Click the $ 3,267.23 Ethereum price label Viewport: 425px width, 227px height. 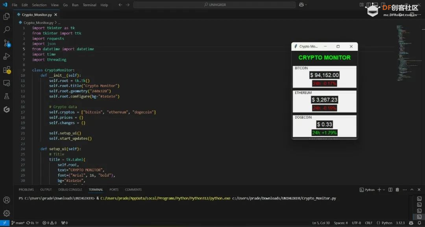[325, 100]
